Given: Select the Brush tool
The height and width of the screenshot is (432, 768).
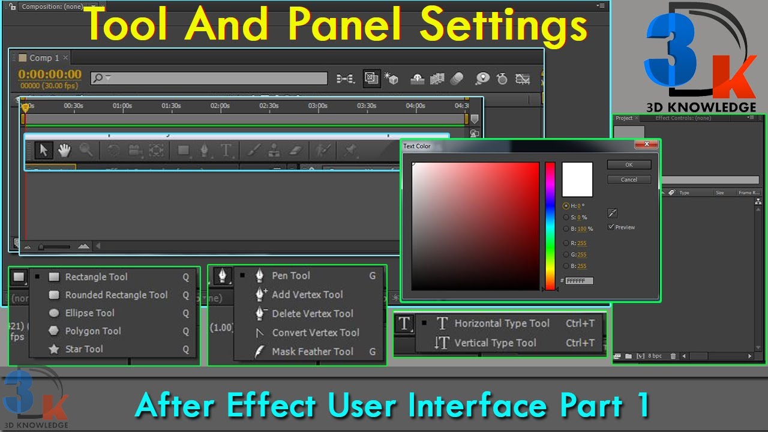Looking at the screenshot, I should coord(254,150).
